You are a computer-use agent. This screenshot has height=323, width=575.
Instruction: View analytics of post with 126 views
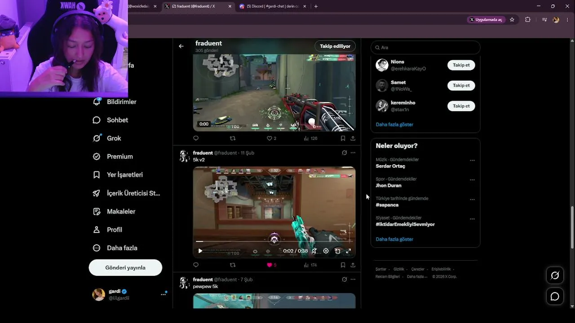[x=310, y=138]
